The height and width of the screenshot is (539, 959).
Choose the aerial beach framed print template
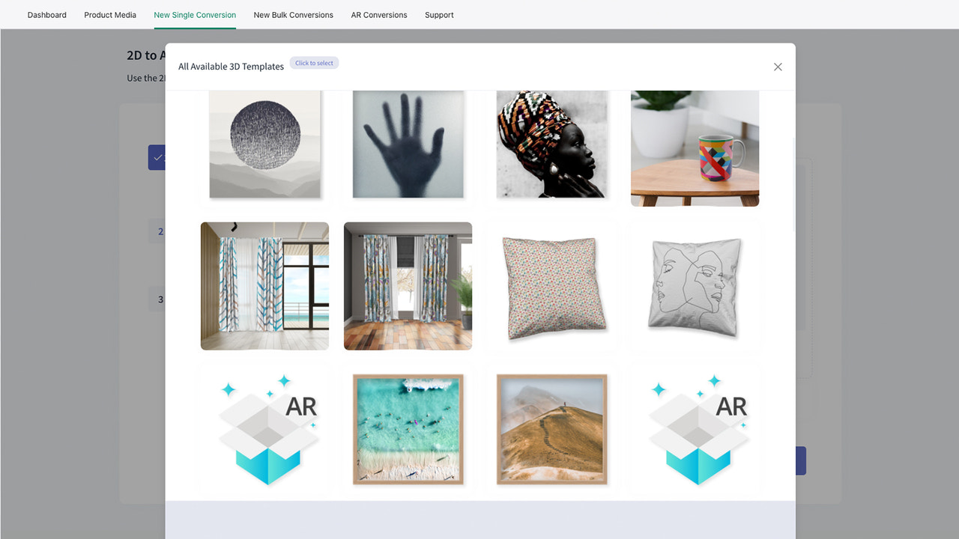click(408, 429)
